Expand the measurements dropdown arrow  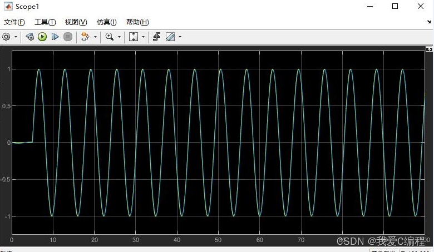click(x=180, y=37)
